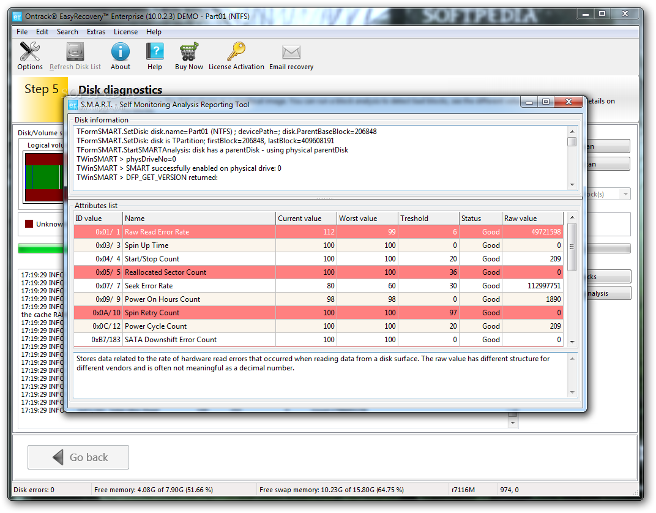656x513 pixels.
Task: Click the Attributes list scrollbar thumb
Action: click(572, 247)
